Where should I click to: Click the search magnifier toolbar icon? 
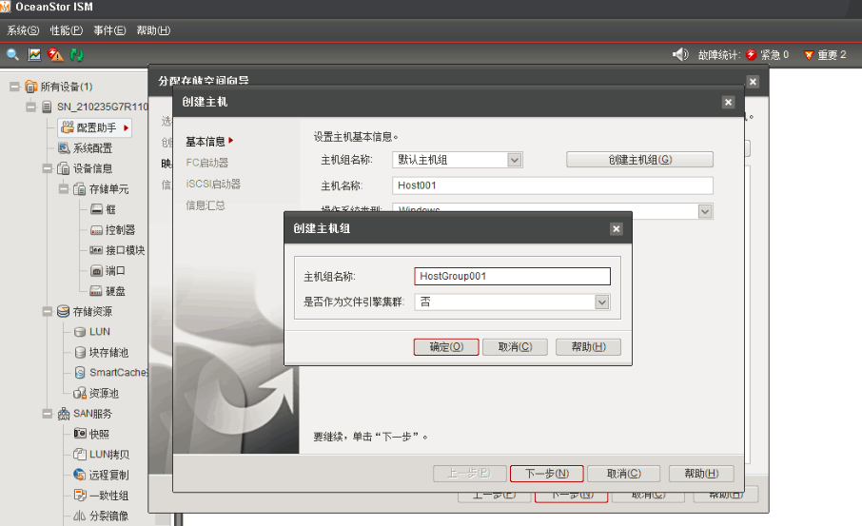[12, 54]
